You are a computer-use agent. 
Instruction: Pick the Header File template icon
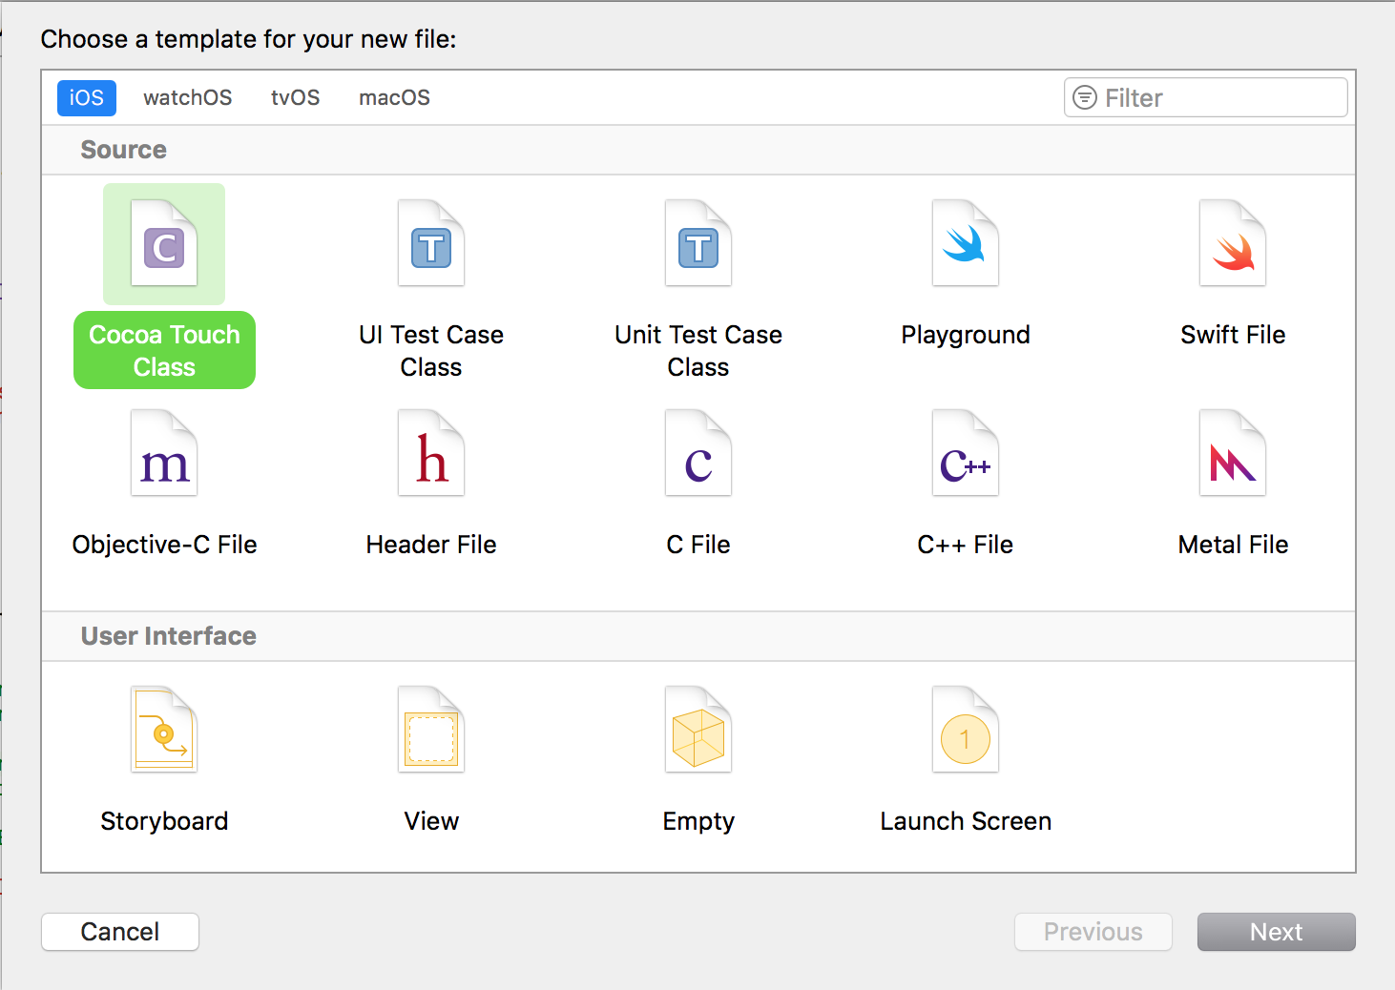click(431, 453)
